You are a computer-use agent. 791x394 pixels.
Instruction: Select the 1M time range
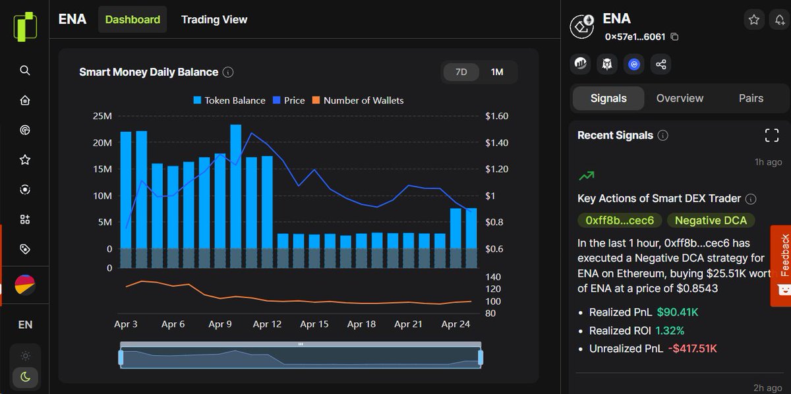497,72
